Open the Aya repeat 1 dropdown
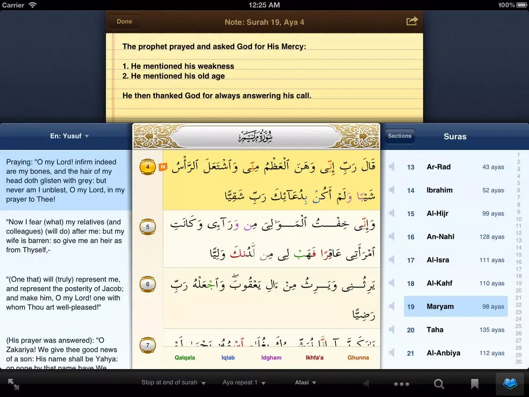529x397 pixels. click(244, 383)
